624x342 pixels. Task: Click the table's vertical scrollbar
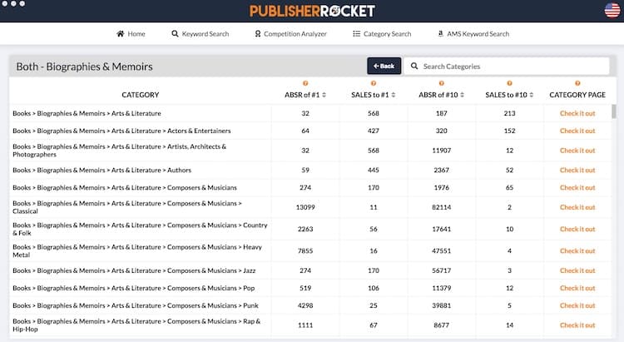[614, 112]
